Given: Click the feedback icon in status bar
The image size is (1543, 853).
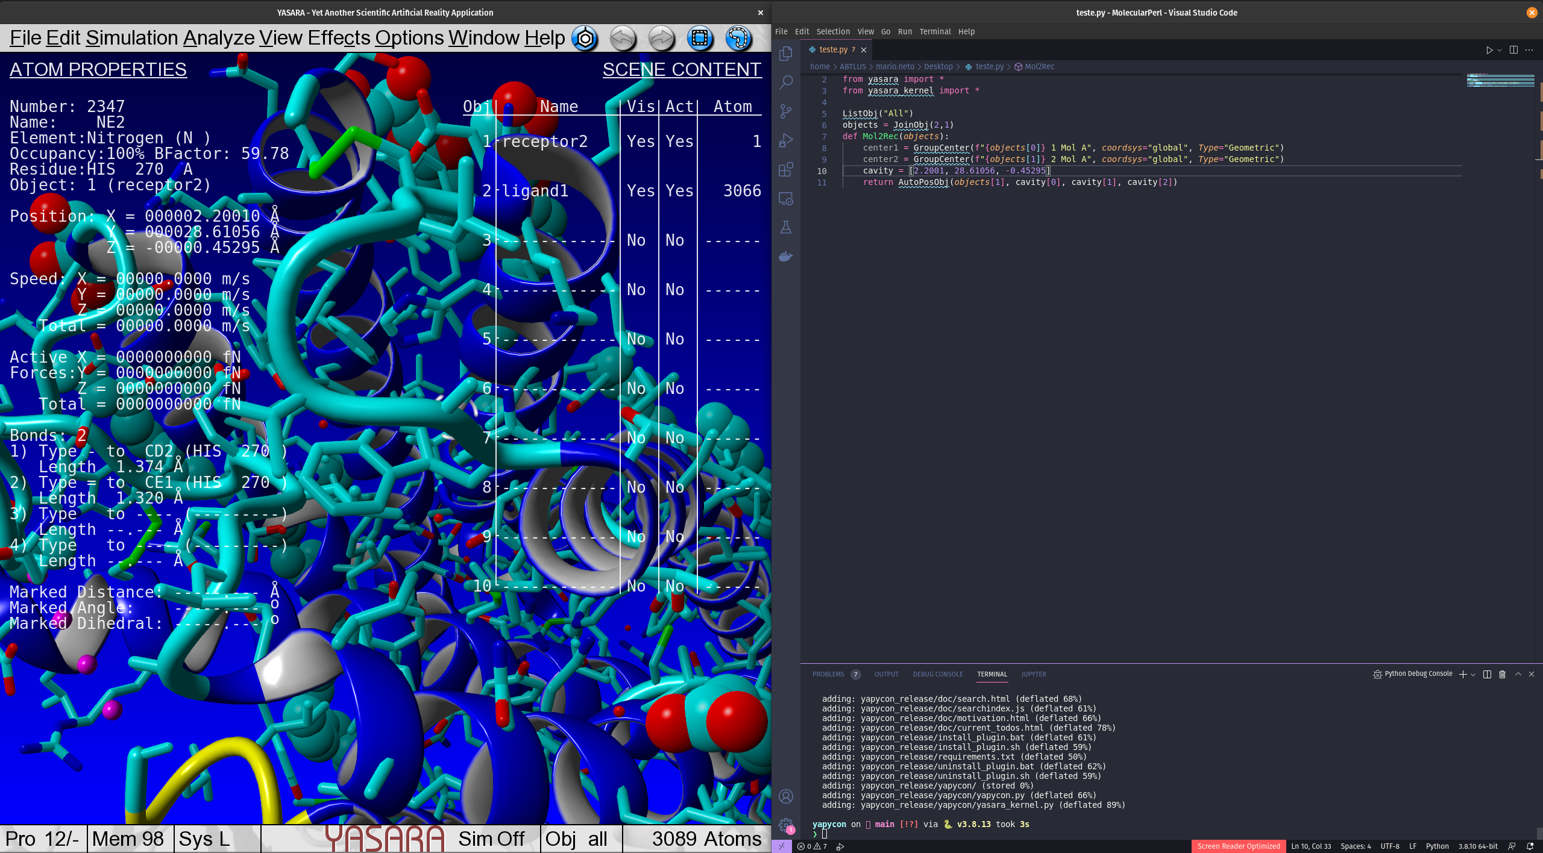Looking at the screenshot, I should coord(1512,846).
